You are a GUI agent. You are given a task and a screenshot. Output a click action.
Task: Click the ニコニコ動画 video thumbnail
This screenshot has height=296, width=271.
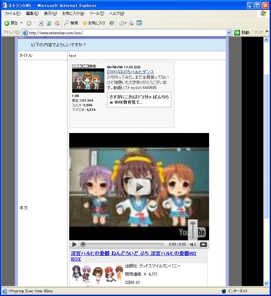click(88, 81)
